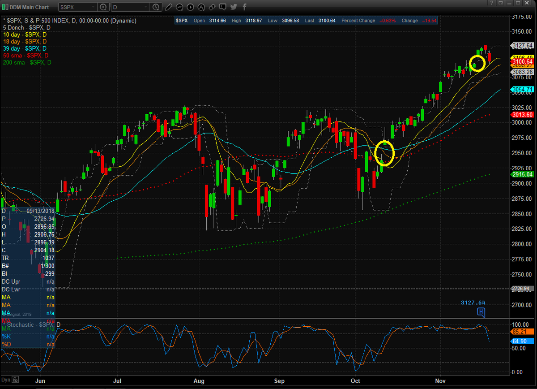Open the time template clock icon
Viewport: 537px width, 389px height.
click(155, 7)
